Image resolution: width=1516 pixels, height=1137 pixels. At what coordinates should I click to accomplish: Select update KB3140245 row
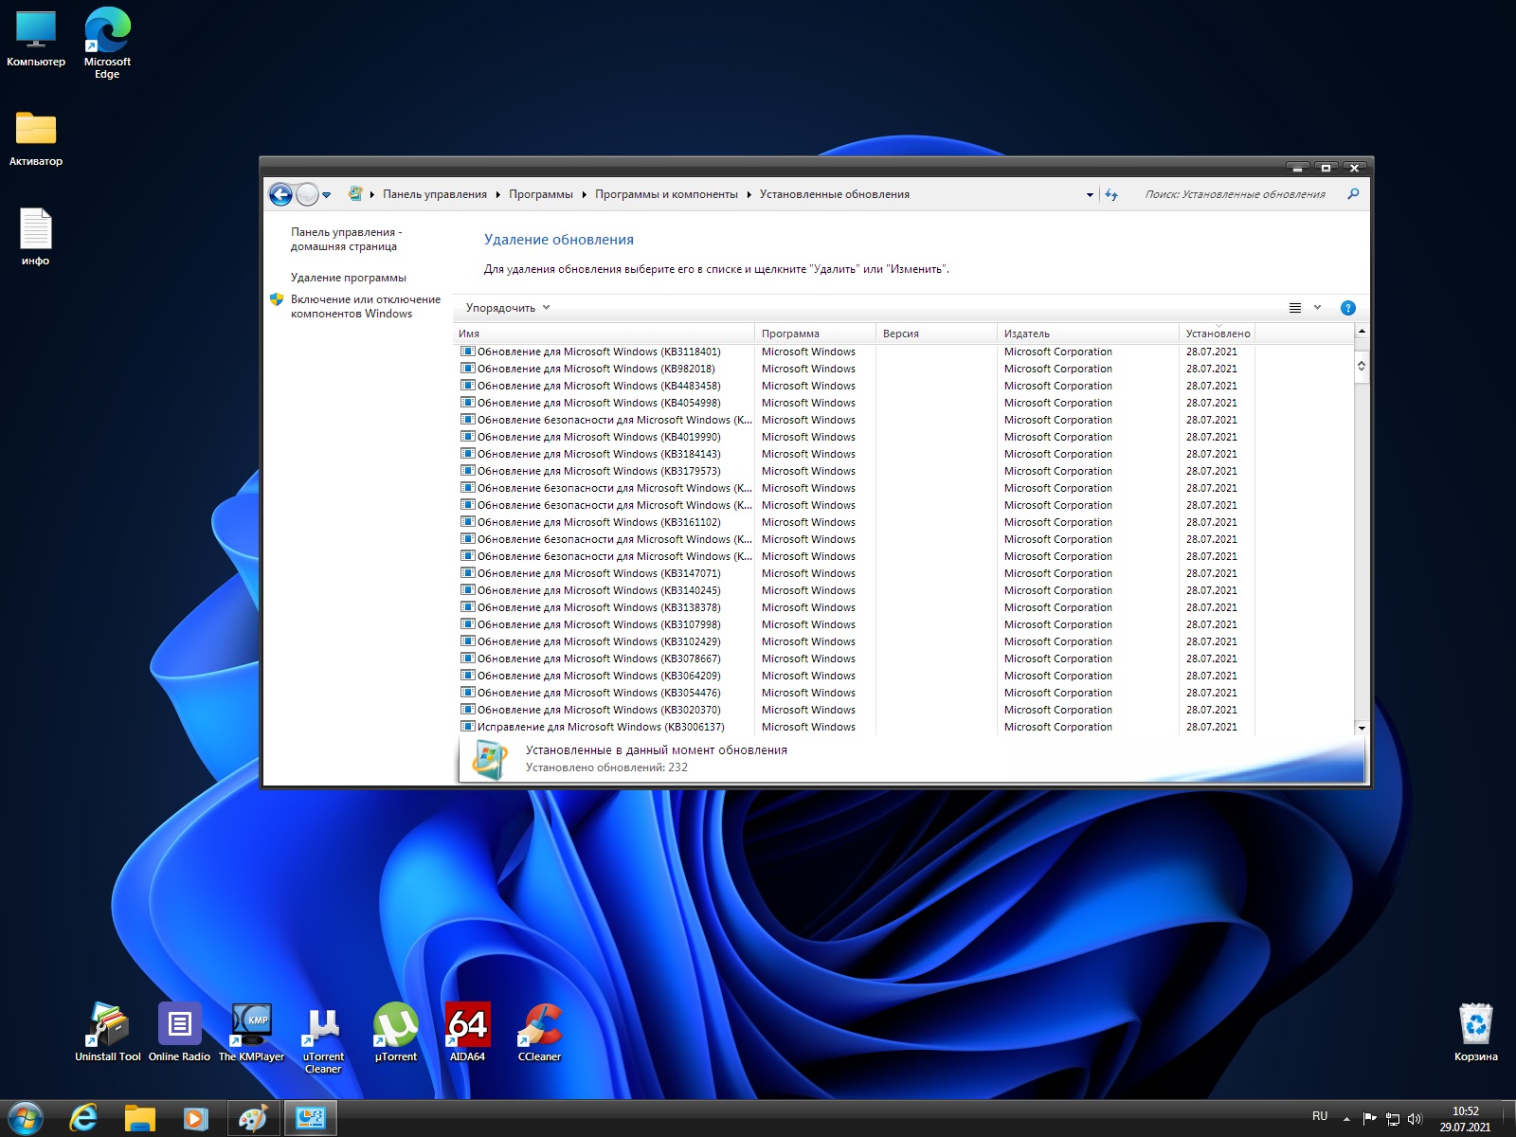click(x=857, y=590)
